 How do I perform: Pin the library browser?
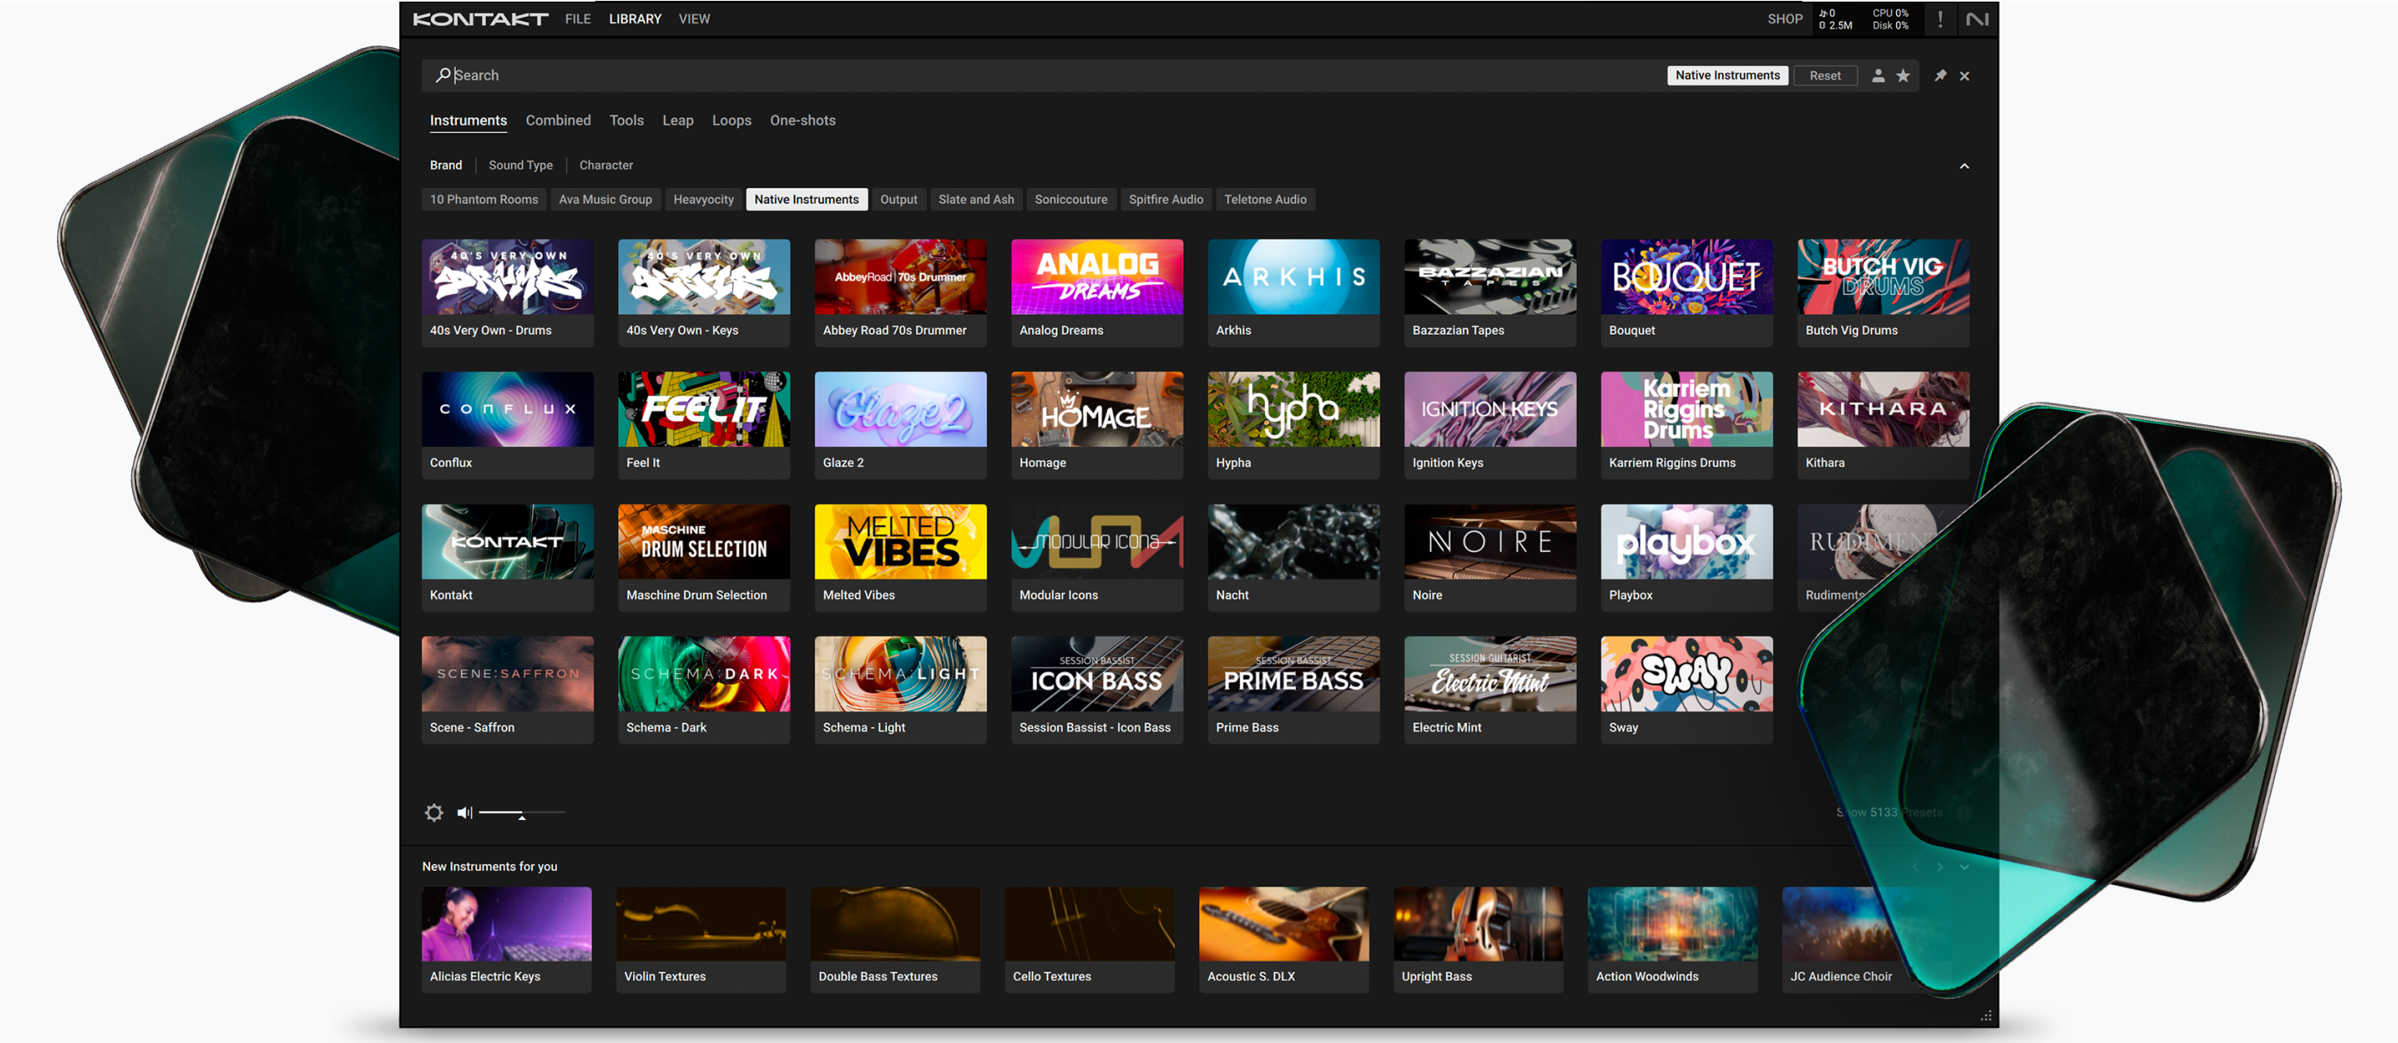1940,76
